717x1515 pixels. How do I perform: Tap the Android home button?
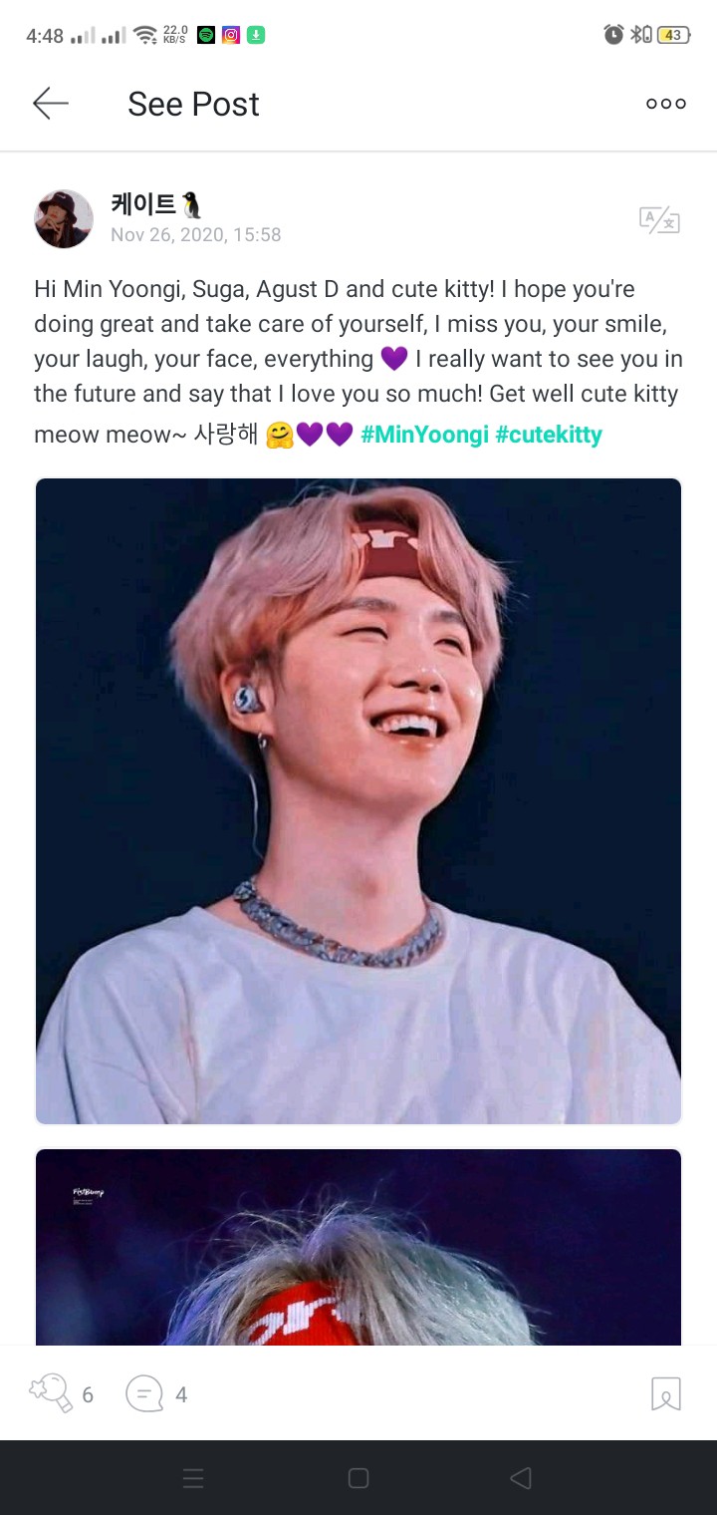click(358, 1478)
